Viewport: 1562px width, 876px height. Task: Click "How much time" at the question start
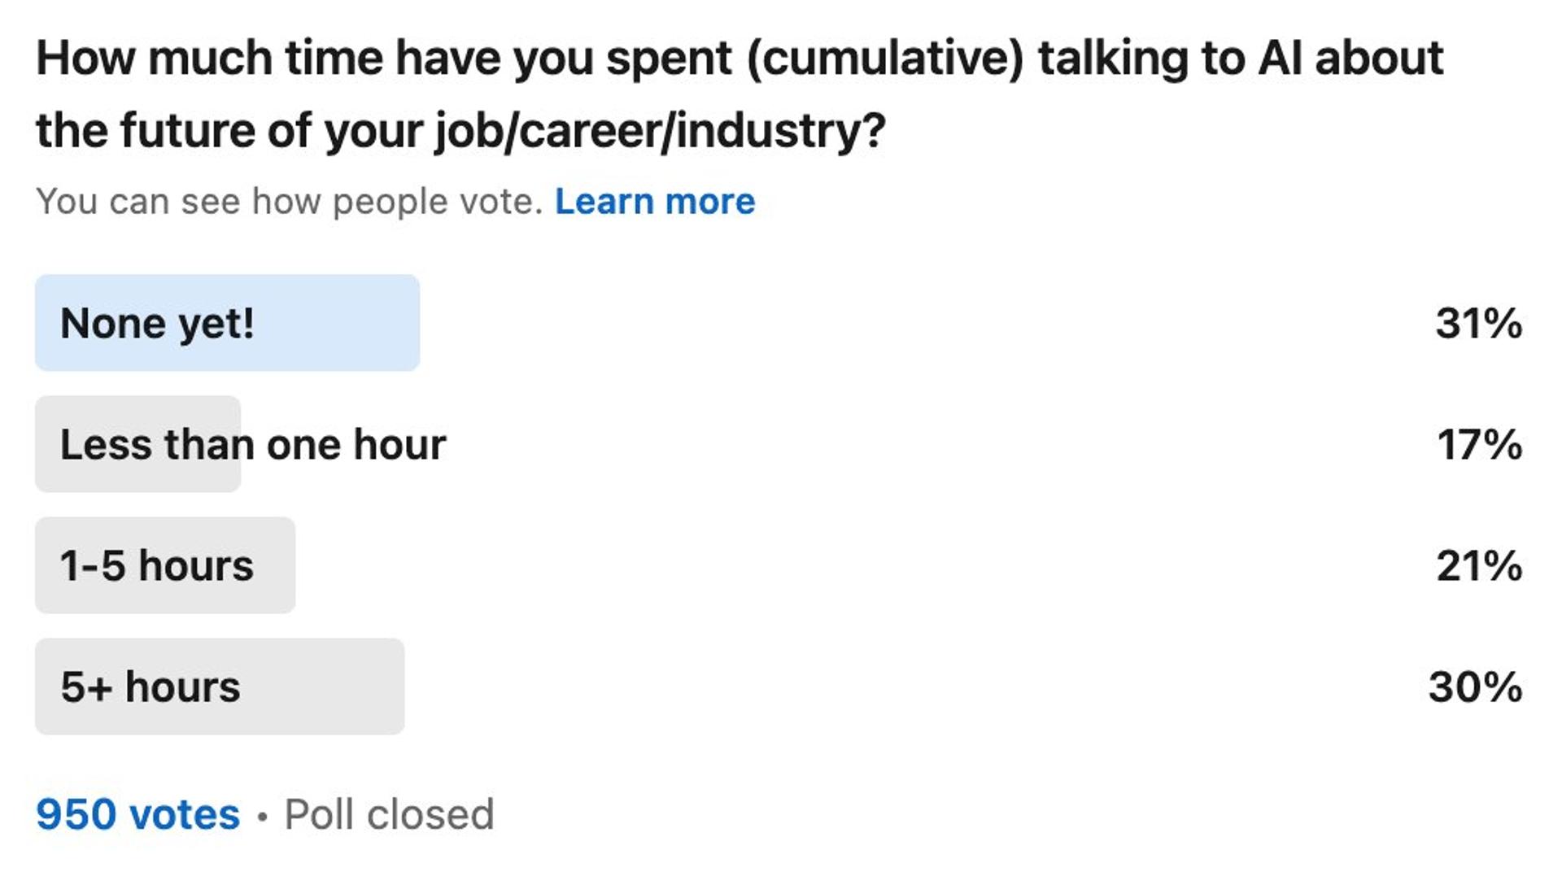(x=154, y=59)
